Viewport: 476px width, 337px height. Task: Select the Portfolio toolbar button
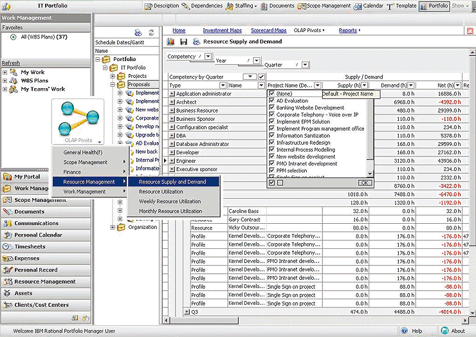coord(434,6)
